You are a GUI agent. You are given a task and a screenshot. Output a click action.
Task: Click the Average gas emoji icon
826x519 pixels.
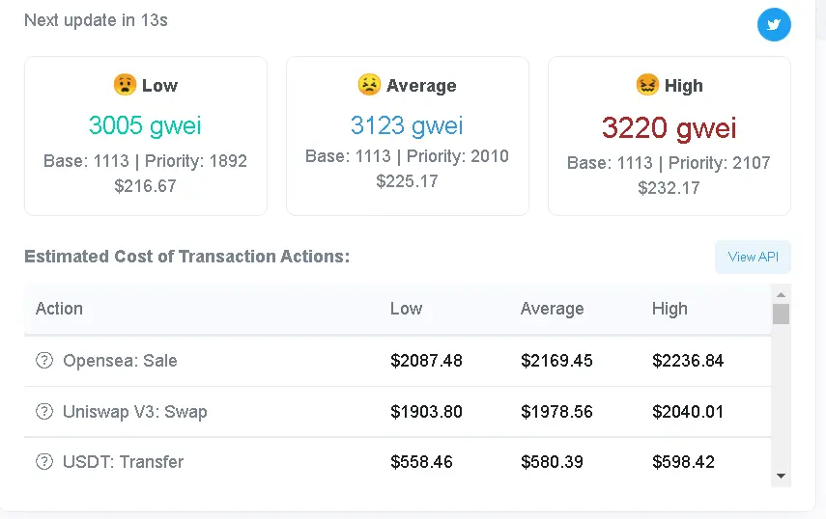[369, 84]
